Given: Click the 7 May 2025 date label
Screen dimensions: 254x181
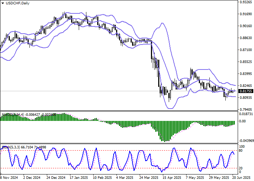Looking at the screenshot, I should [x=193, y=178].
